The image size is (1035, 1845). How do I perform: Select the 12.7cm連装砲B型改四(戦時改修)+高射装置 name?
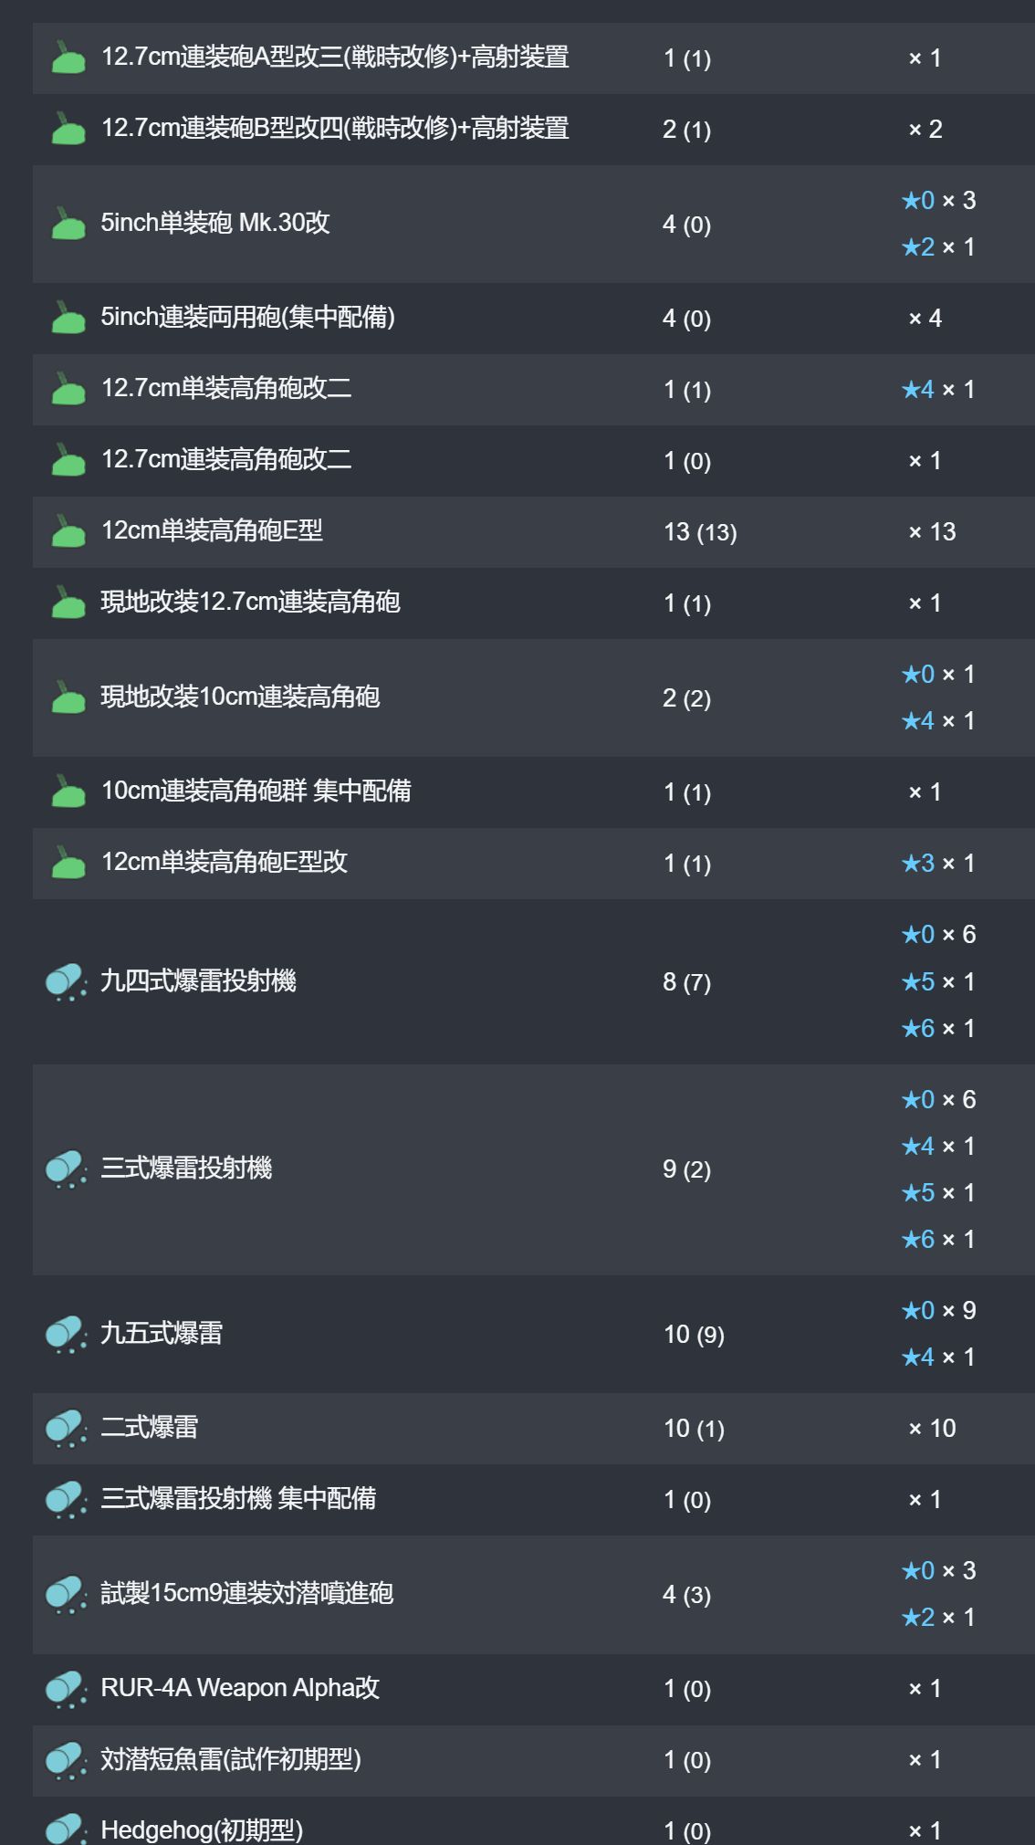click(335, 128)
